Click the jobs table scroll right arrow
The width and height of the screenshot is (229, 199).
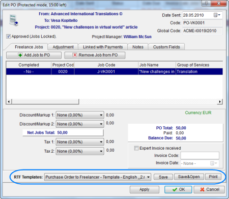(220, 102)
